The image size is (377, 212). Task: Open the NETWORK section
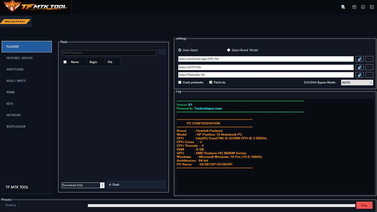(x=14, y=115)
